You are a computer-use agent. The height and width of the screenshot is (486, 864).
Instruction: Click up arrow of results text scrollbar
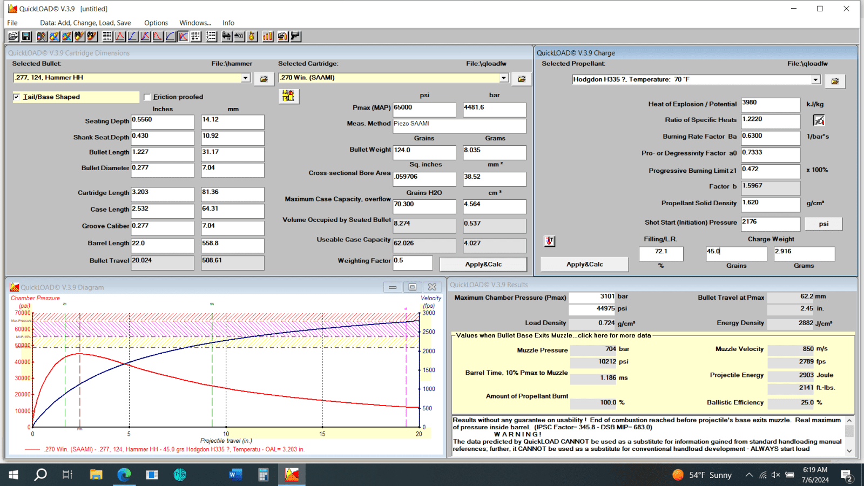click(x=849, y=420)
